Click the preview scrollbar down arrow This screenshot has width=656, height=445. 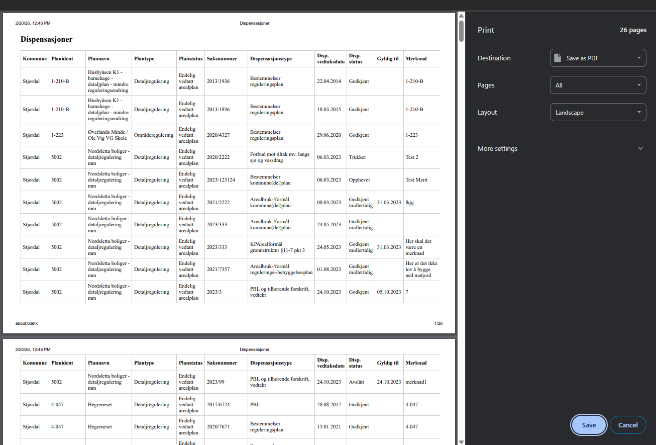461,441
